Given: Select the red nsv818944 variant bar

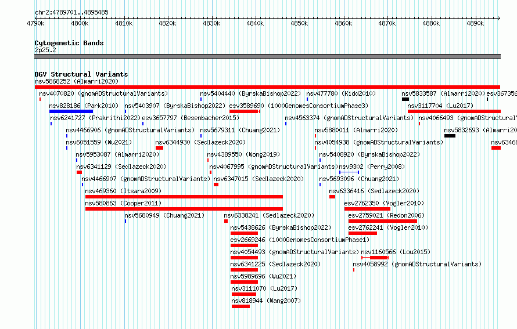Looking at the screenshot, I should click(240, 306).
